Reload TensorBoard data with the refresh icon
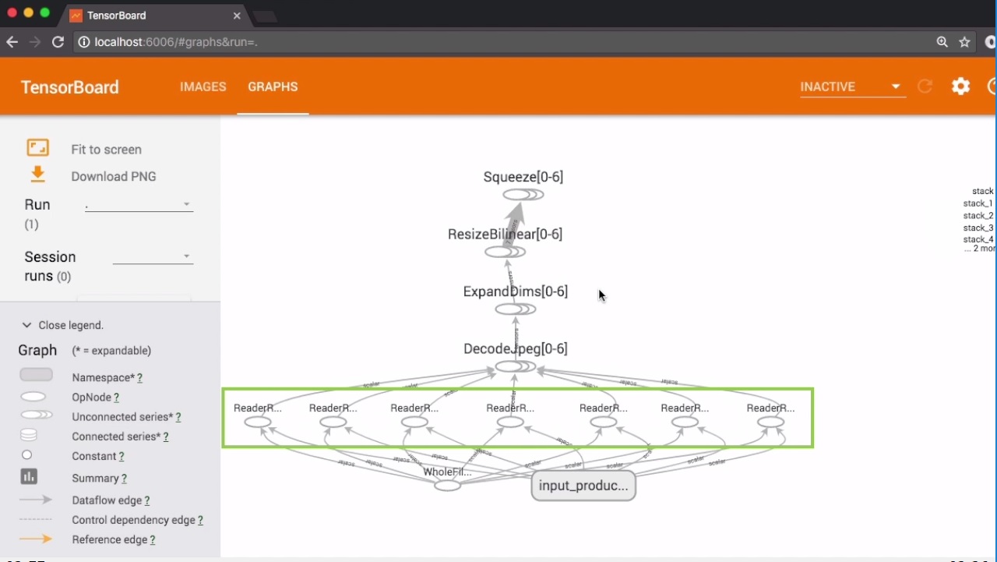Image resolution: width=997 pixels, height=562 pixels. point(925,87)
